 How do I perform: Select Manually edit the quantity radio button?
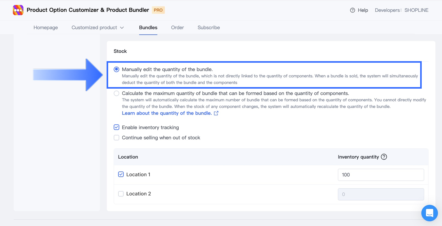(116, 69)
